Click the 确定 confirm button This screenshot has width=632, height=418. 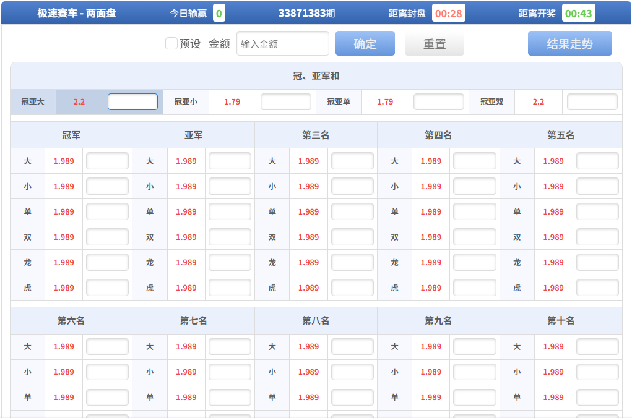(365, 43)
